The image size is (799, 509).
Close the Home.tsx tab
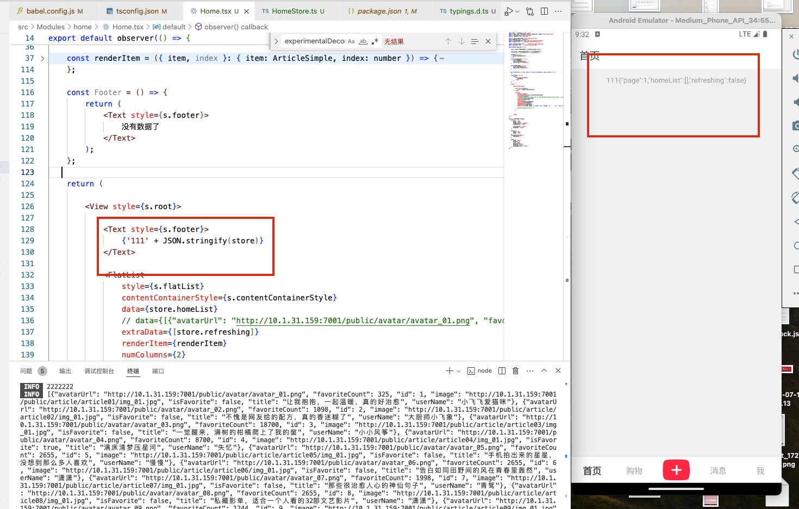[x=247, y=11]
